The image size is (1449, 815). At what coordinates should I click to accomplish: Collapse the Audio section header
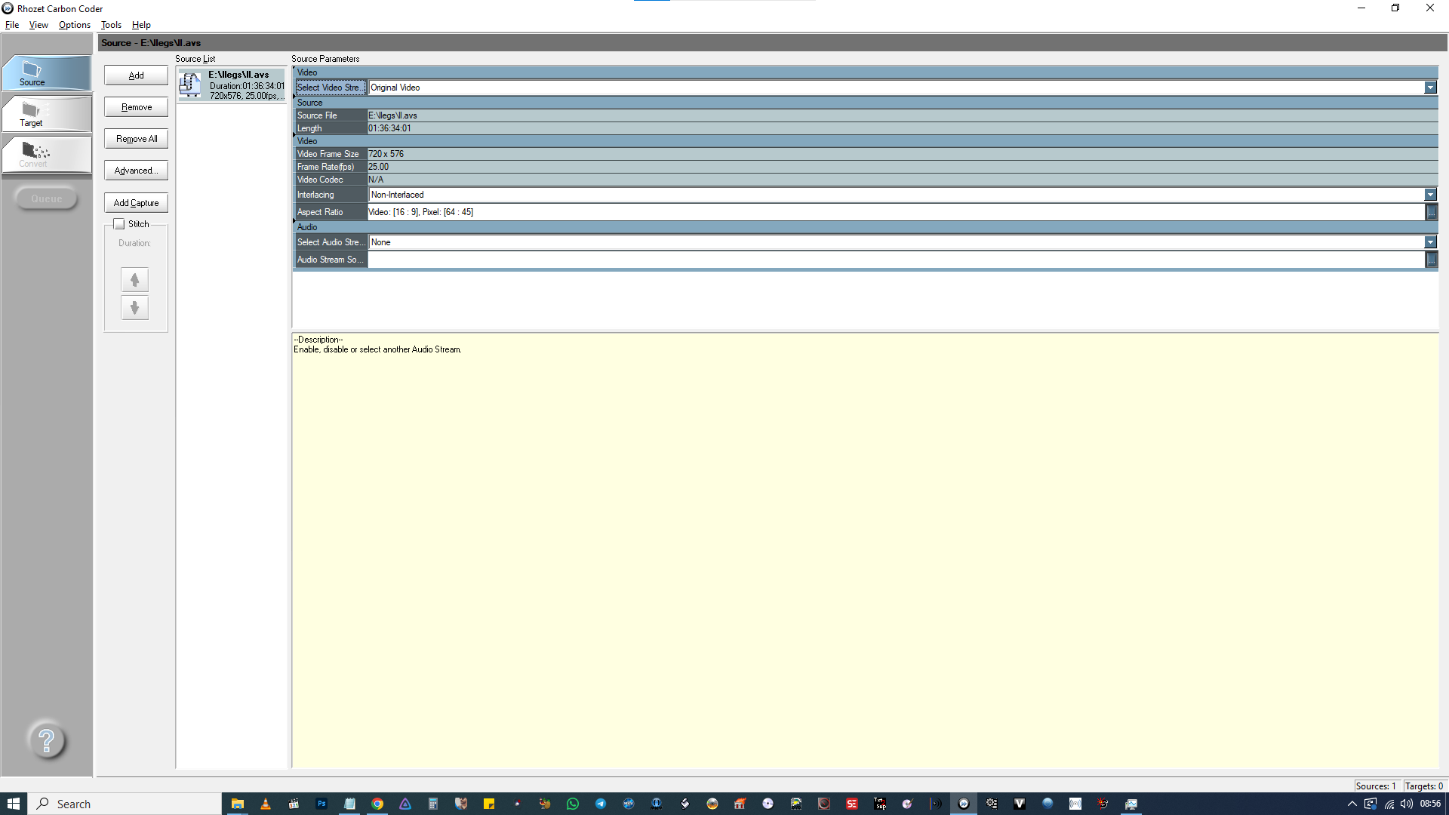[865, 227]
